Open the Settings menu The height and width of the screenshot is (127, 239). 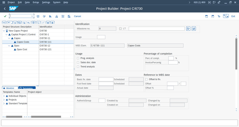coord(46,2)
